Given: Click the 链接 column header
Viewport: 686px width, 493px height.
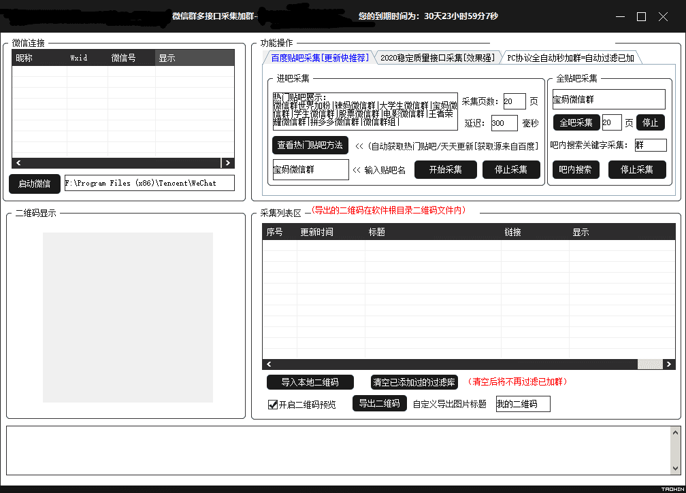Looking at the screenshot, I should pos(535,232).
